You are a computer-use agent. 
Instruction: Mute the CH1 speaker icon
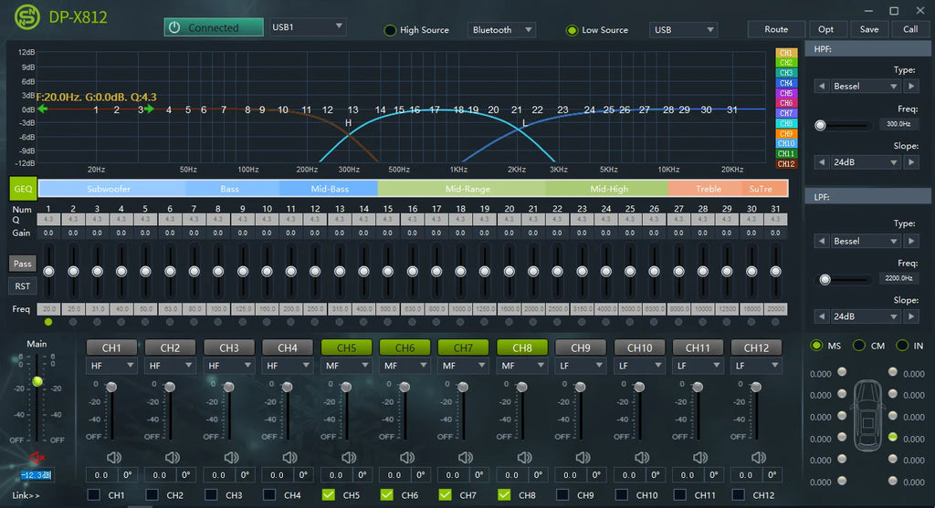tap(113, 457)
